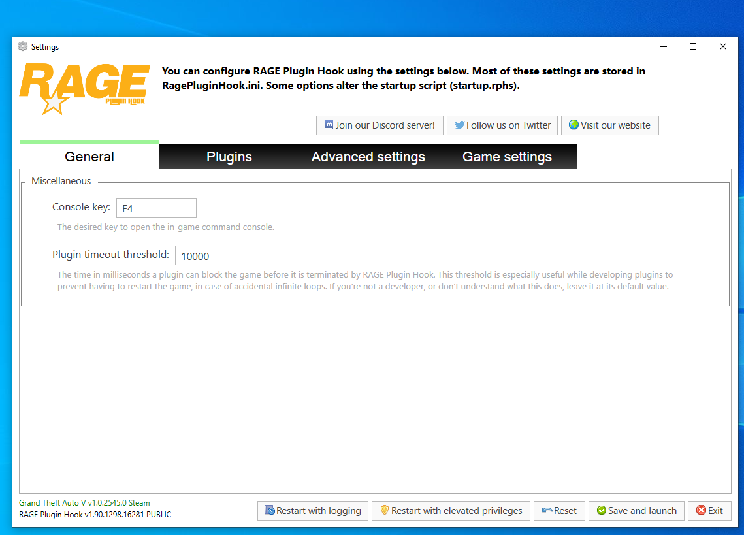The image size is (744, 535).
Task: Click the Settings gear icon in title bar
Action: (x=23, y=46)
